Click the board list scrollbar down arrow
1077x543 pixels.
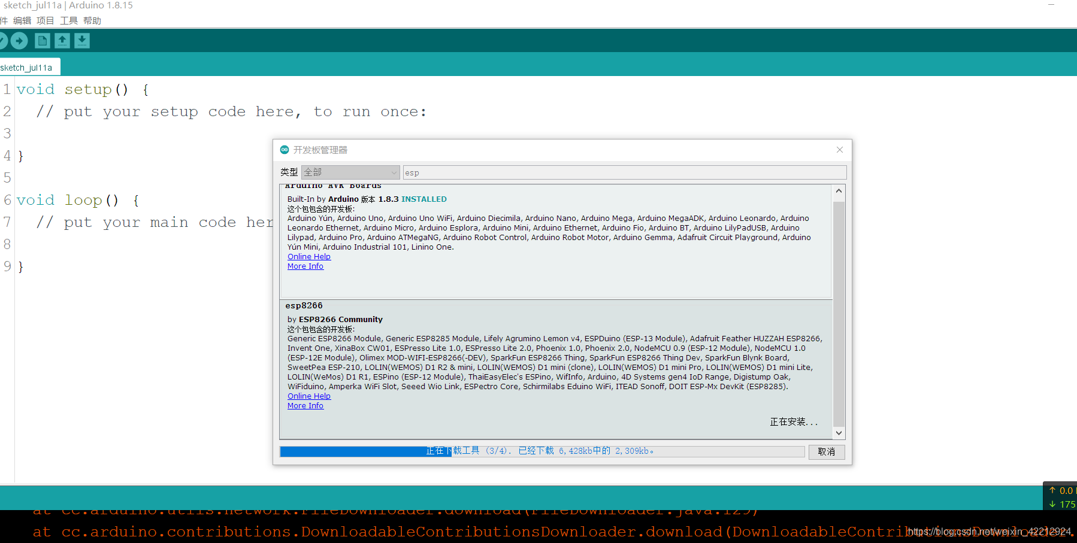click(x=839, y=433)
